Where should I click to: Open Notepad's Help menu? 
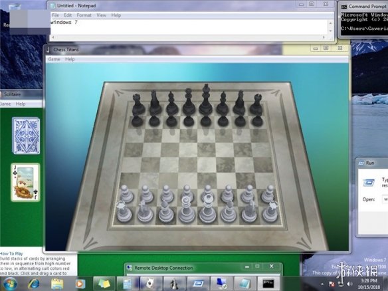point(116,15)
